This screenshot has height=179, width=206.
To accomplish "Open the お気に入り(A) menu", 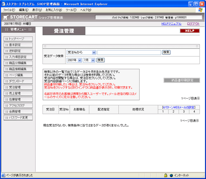I will click(x=54, y=10).
